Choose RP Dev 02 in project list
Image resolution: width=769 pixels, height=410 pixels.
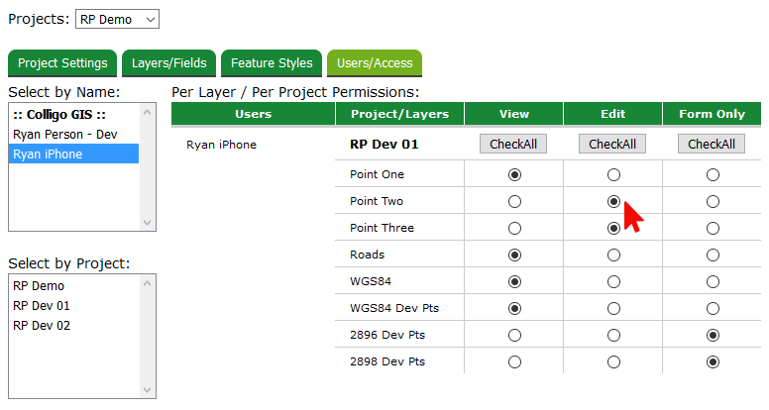coord(42,325)
